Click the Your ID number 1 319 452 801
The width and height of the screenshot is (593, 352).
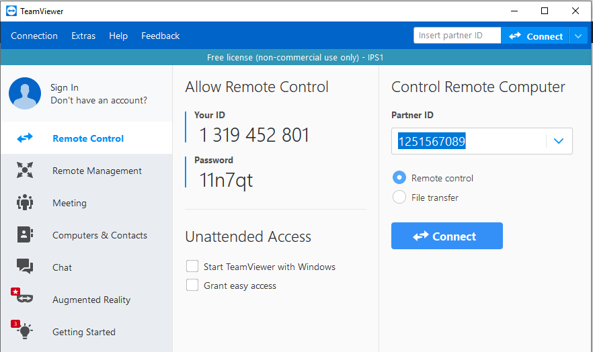(254, 135)
